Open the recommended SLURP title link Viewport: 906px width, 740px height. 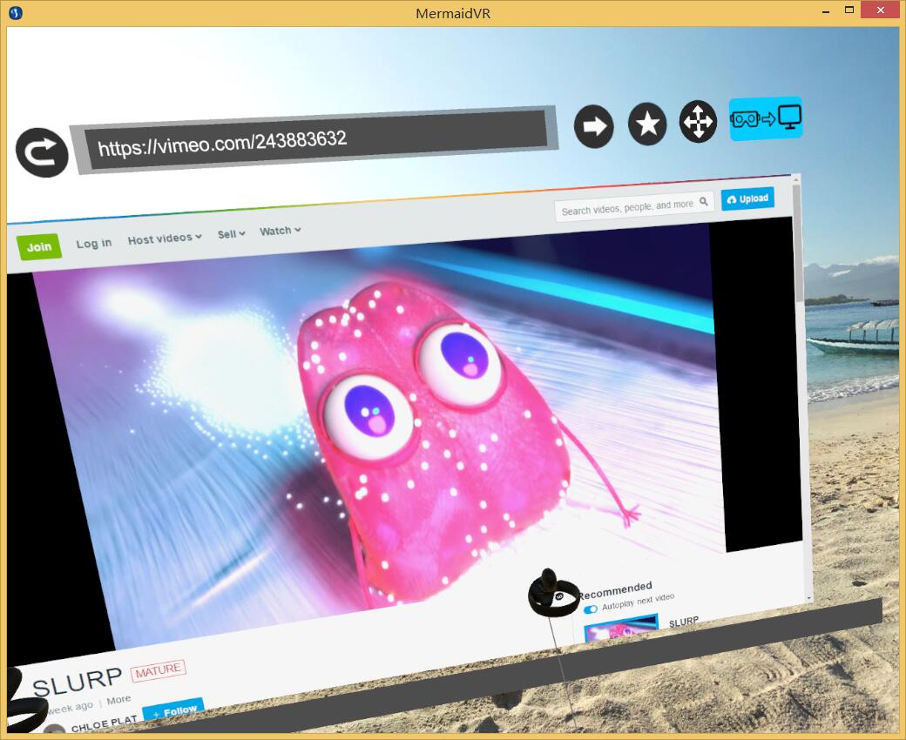click(684, 622)
